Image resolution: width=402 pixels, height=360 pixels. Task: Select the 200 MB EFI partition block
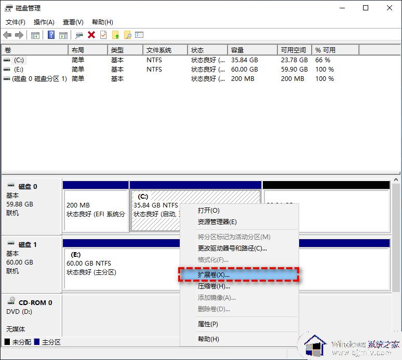[x=96, y=207]
